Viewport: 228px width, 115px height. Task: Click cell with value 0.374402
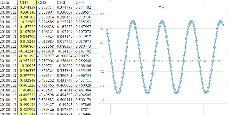pos(83,7)
